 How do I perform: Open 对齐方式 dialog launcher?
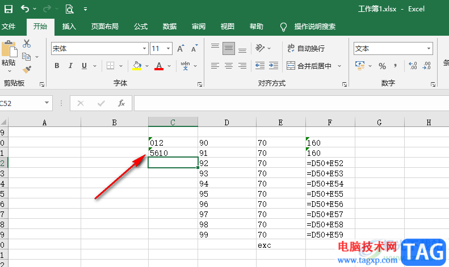coord(345,84)
